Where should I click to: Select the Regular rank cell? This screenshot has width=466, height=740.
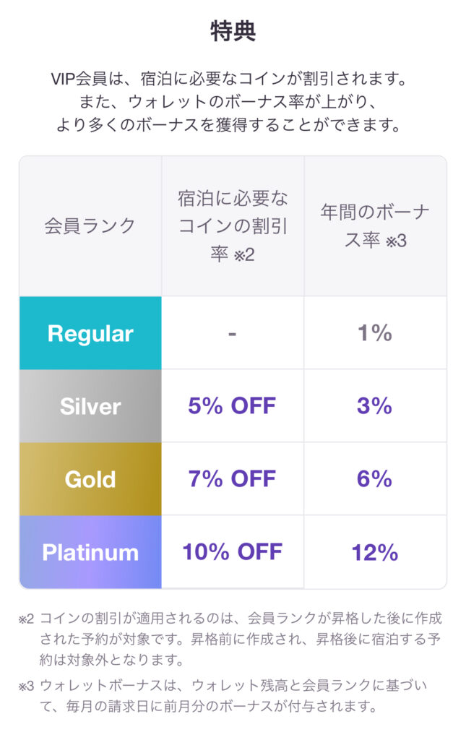pos(90,333)
